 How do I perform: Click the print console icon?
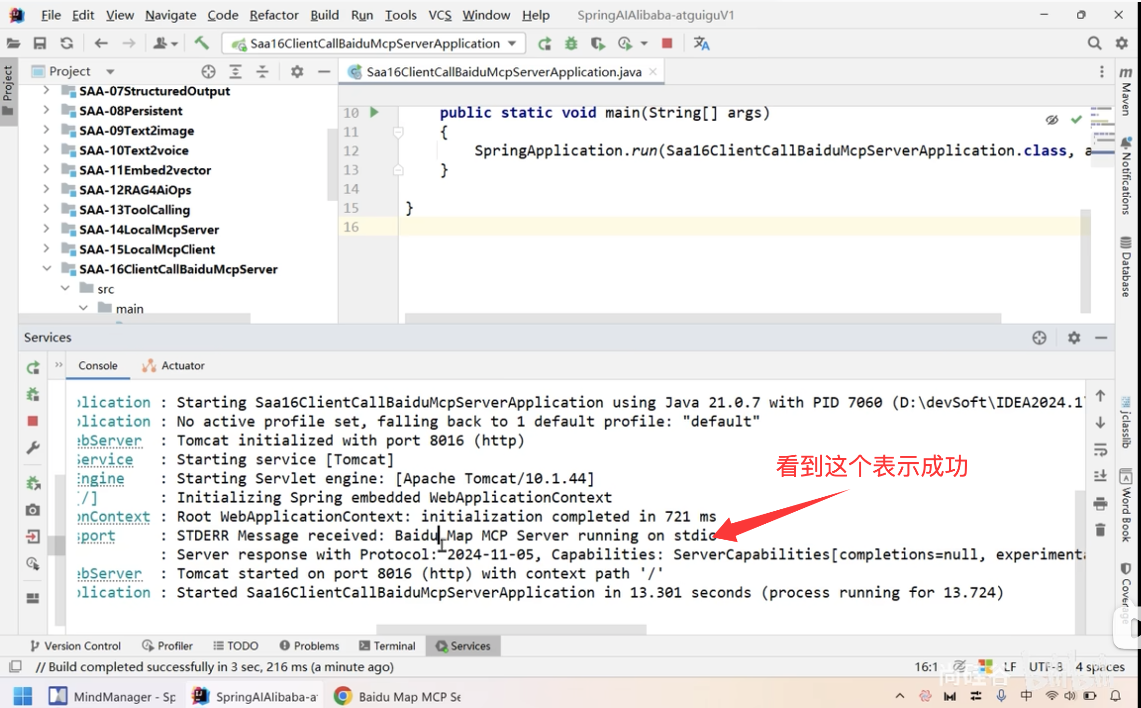(x=1100, y=504)
